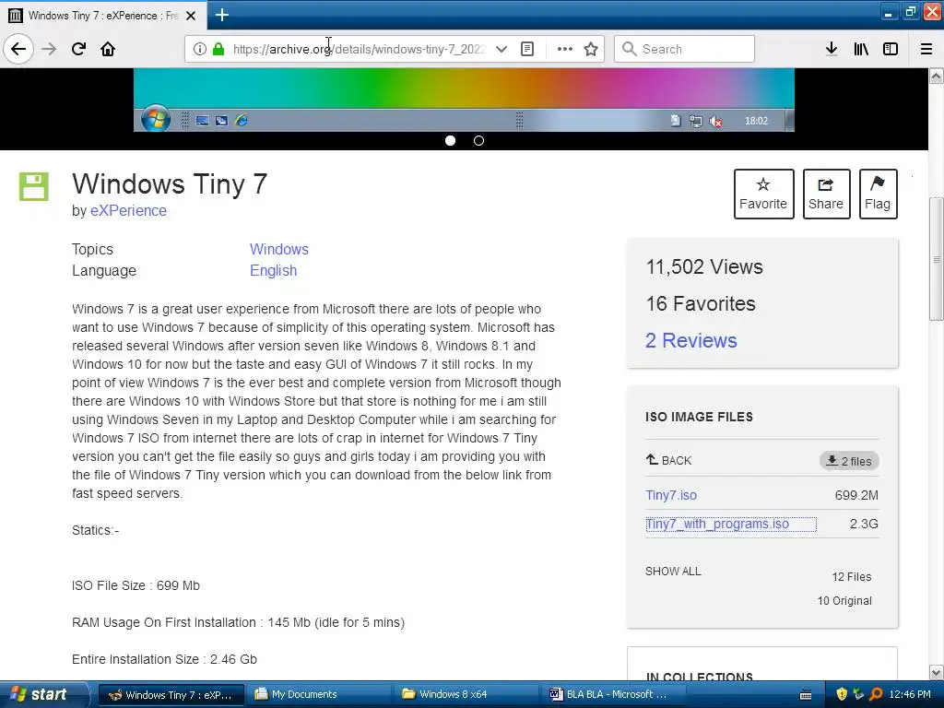Image resolution: width=944 pixels, height=708 pixels.
Task: Flag this item
Action: click(878, 194)
